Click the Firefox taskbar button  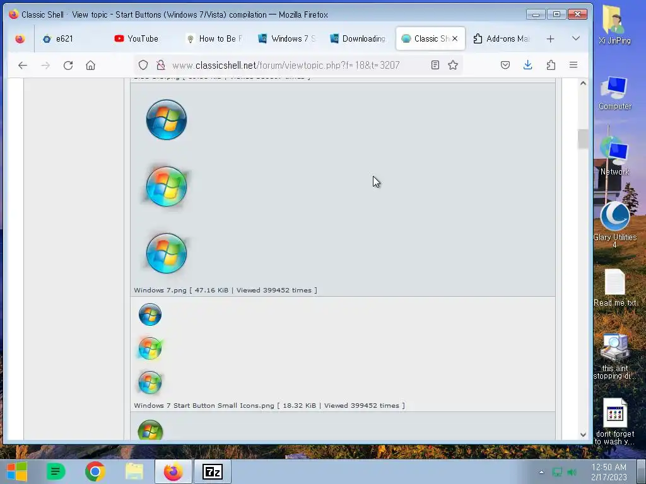[173, 471]
